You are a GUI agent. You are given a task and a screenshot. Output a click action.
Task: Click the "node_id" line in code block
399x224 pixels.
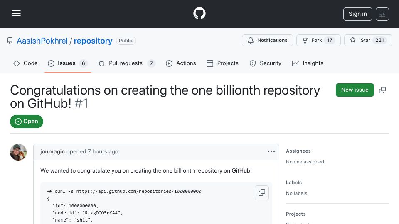point(88,213)
